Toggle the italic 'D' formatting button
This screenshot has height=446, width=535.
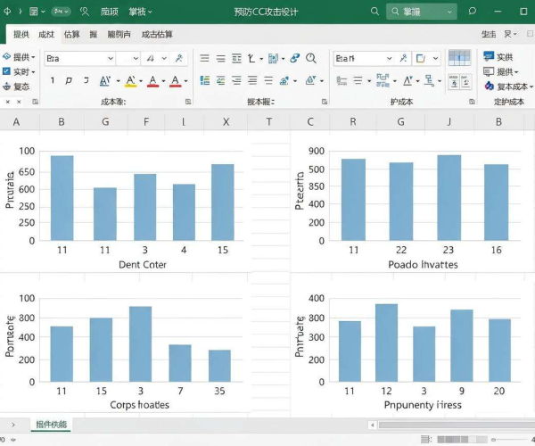pyautogui.click(x=69, y=80)
